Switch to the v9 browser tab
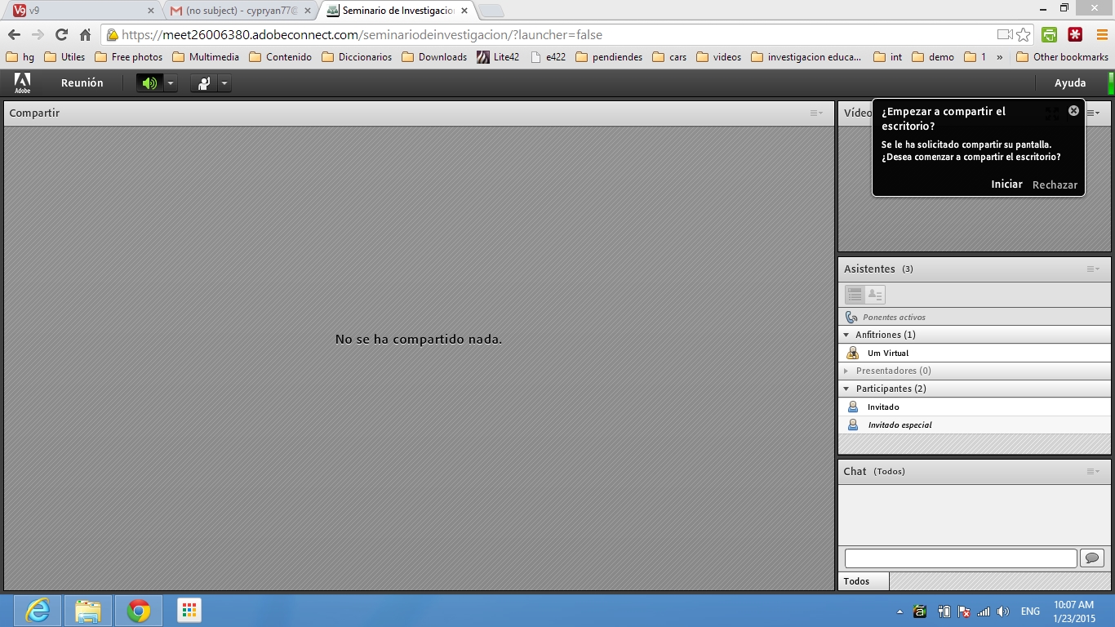Viewport: 1115px width, 627px height. tap(82, 11)
